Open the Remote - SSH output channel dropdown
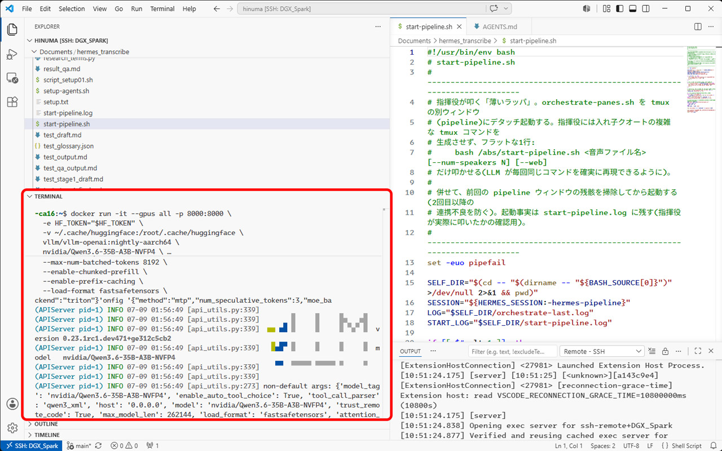722x451 pixels. click(x=601, y=351)
